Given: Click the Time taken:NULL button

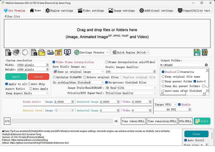Looking at the screenshot, I should (133, 121).
